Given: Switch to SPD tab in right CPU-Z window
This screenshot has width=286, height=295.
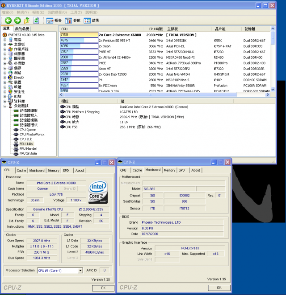Looking at the screenshot, I should click(182, 170).
